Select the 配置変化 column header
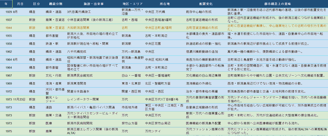 point(206,4)
